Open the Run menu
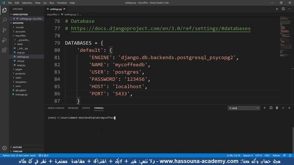The height and width of the screenshot is (165, 294). 52,3
